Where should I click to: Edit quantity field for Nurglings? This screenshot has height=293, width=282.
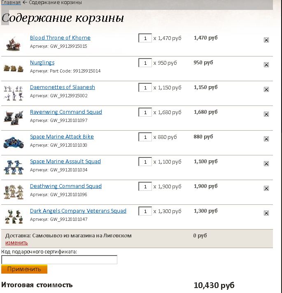(x=145, y=63)
